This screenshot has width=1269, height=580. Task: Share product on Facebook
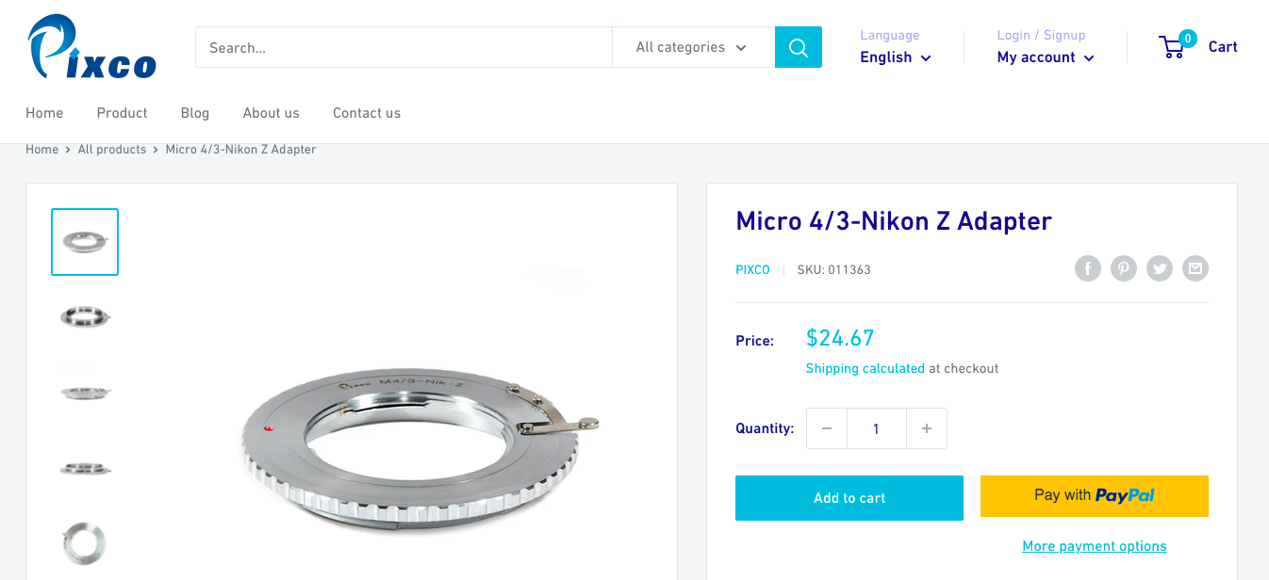pos(1088,268)
